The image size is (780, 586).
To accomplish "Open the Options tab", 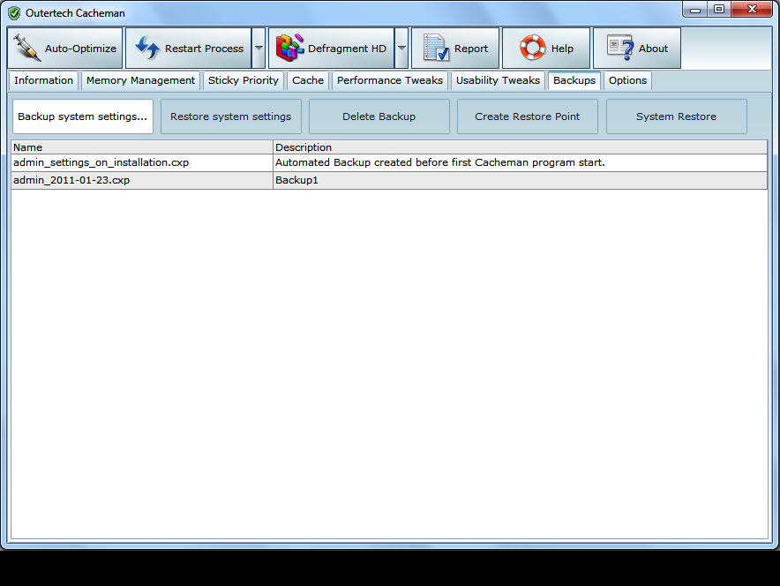I will click(x=627, y=80).
